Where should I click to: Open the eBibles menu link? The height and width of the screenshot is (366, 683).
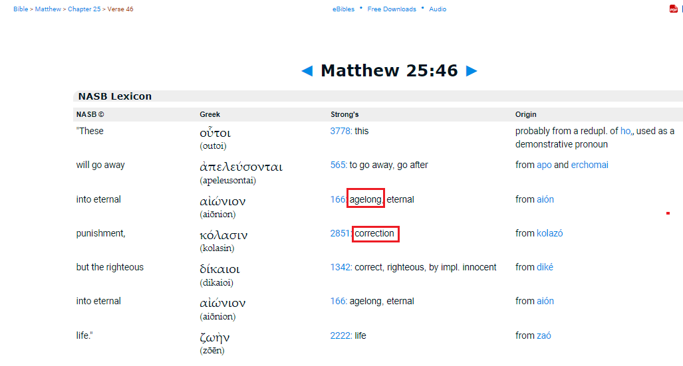[x=343, y=9]
